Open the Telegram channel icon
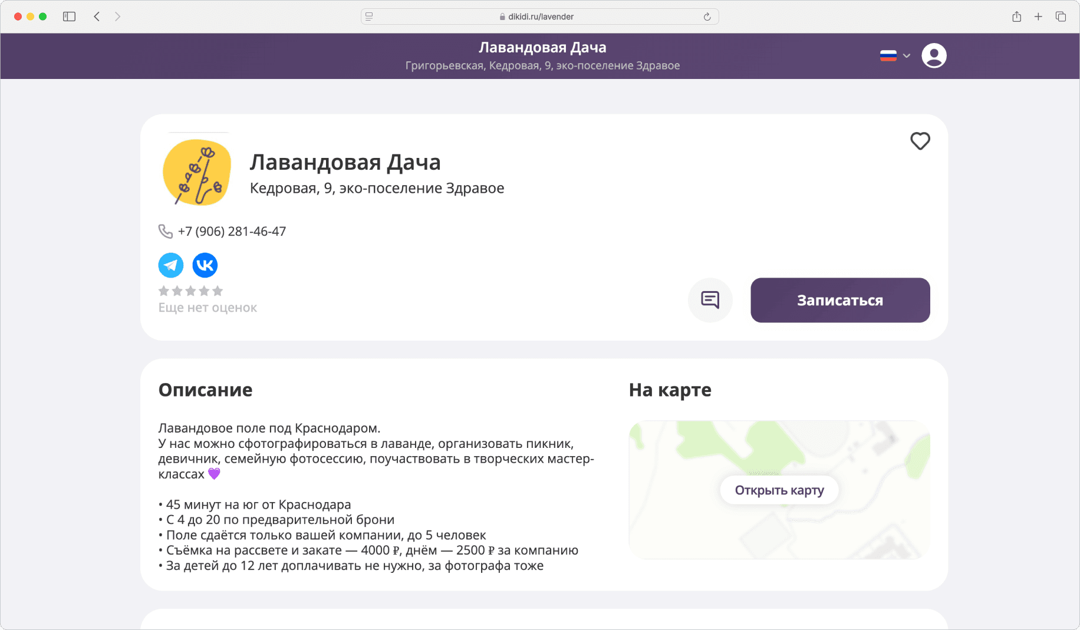Screen dimensions: 1080x630 pyautogui.click(x=171, y=265)
